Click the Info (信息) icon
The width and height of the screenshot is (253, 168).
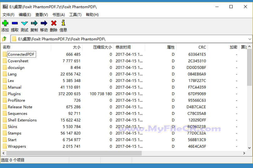[x=63, y=23]
